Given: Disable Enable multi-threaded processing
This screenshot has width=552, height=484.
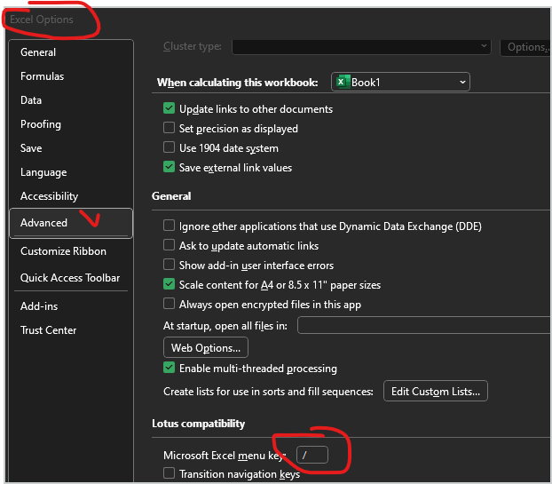Looking at the screenshot, I should tap(169, 368).
